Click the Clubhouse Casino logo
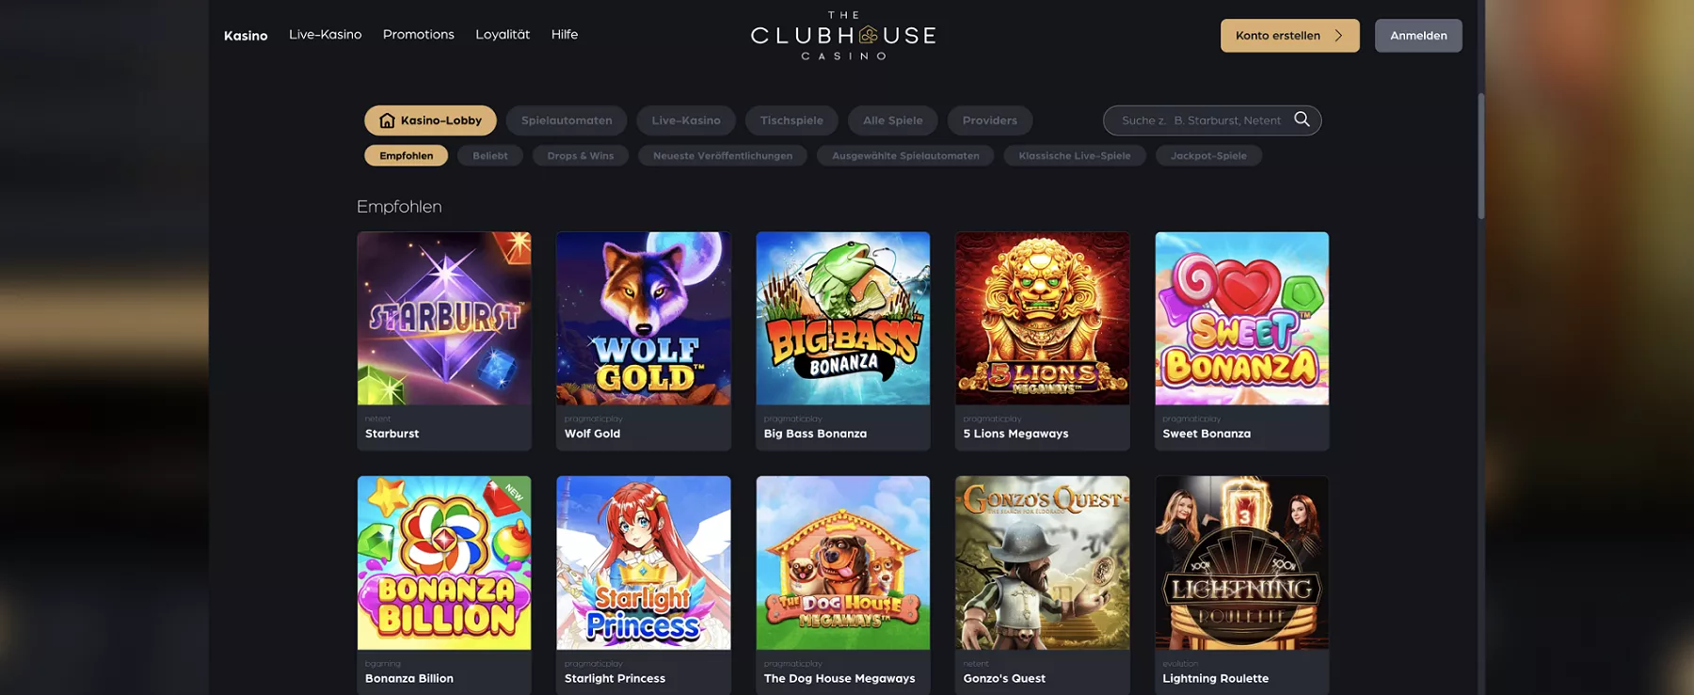1694x695 pixels. pyautogui.click(x=843, y=36)
